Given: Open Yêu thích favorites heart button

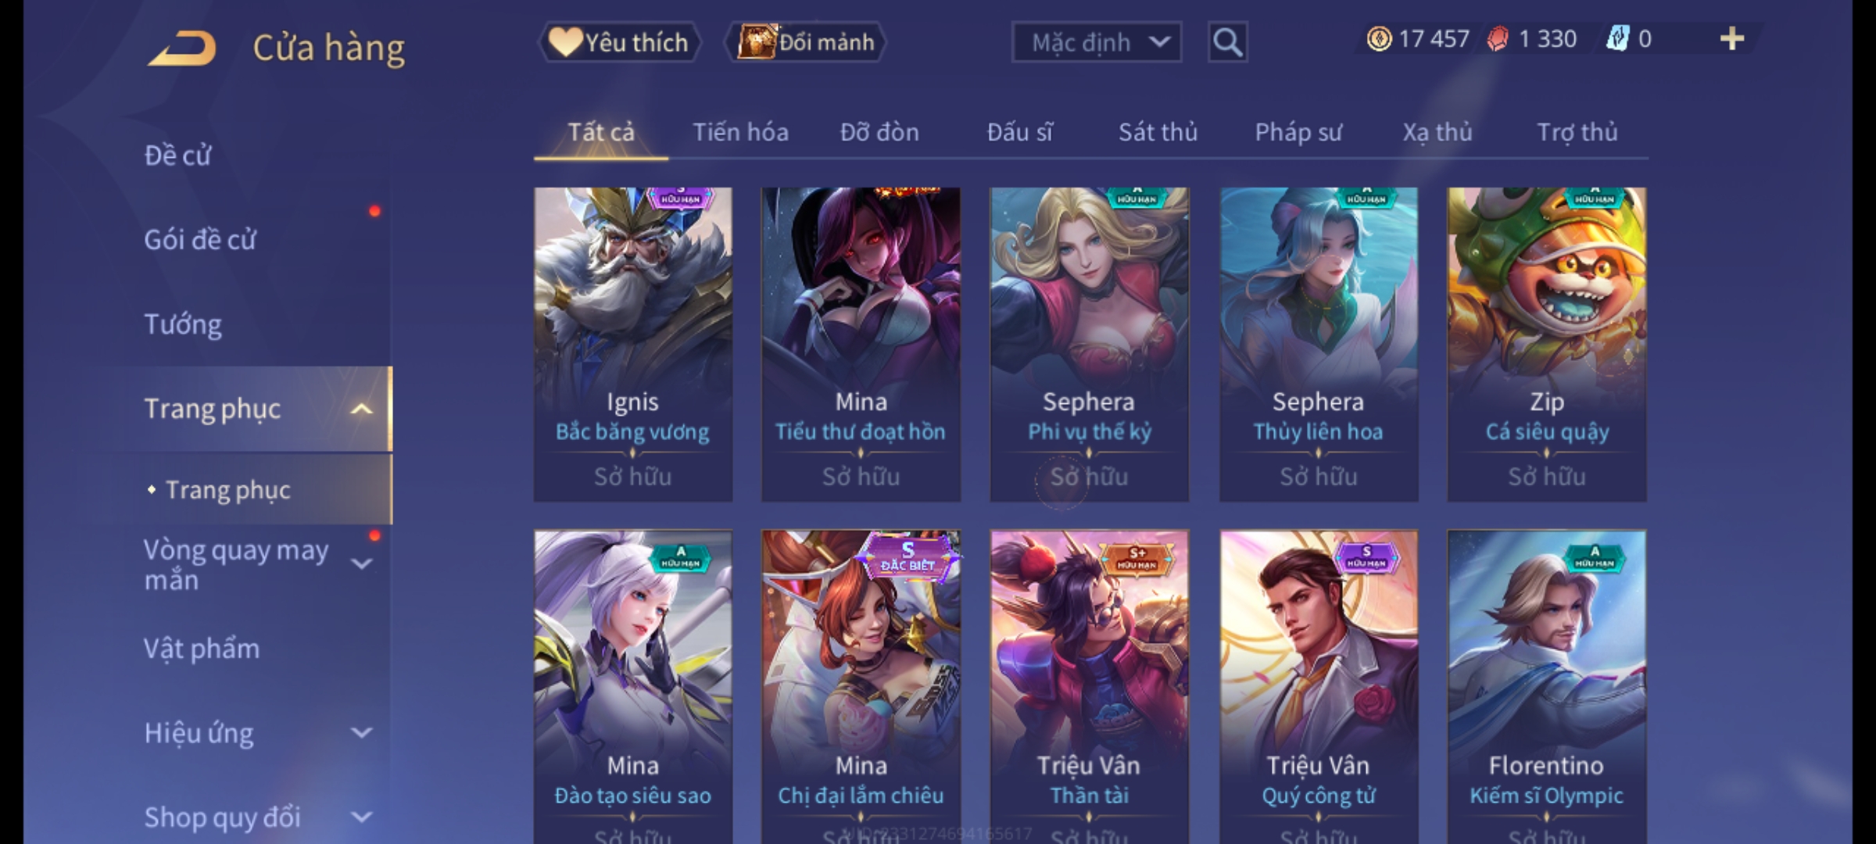Looking at the screenshot, I should [619, 42].
